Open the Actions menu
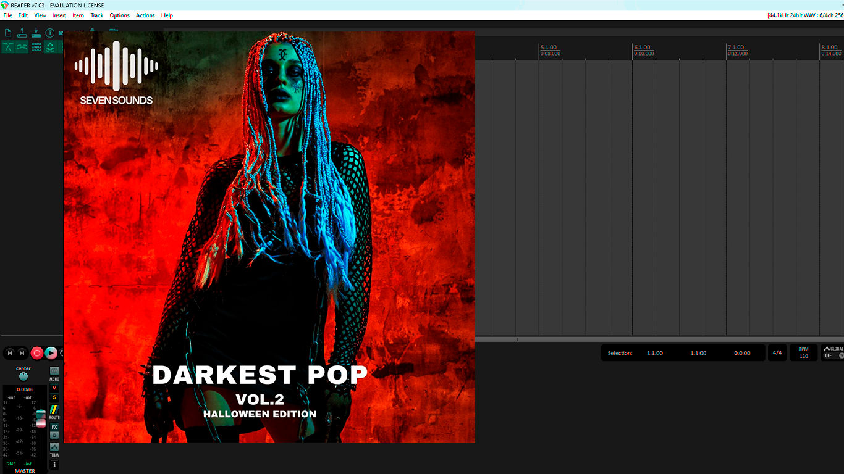The width and height of the screenshot is (844, 474). point(145,15)
